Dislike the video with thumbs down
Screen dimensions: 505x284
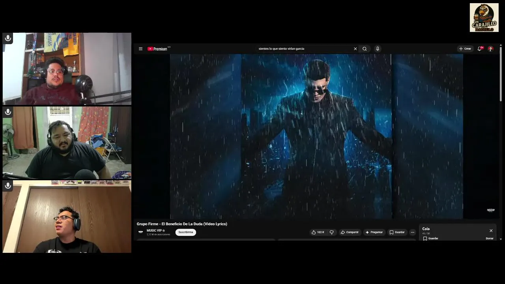tap(332, 232)
